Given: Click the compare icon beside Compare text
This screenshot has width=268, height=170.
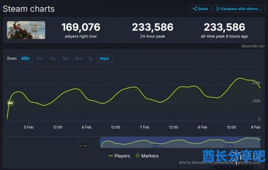Looking at the screenshot, I should point(218,9).
